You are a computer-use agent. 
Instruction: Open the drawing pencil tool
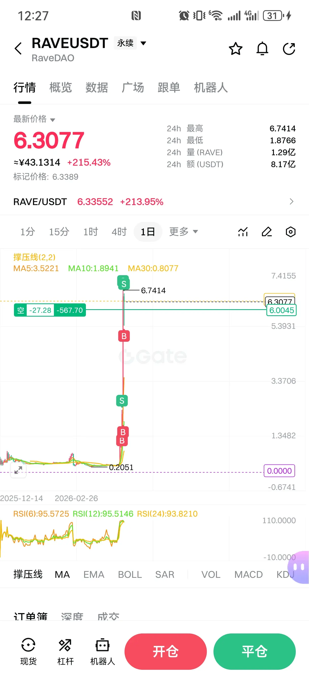pyautogui.click(x=267, y=232)
